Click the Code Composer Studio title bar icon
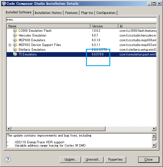 point(4,4)
